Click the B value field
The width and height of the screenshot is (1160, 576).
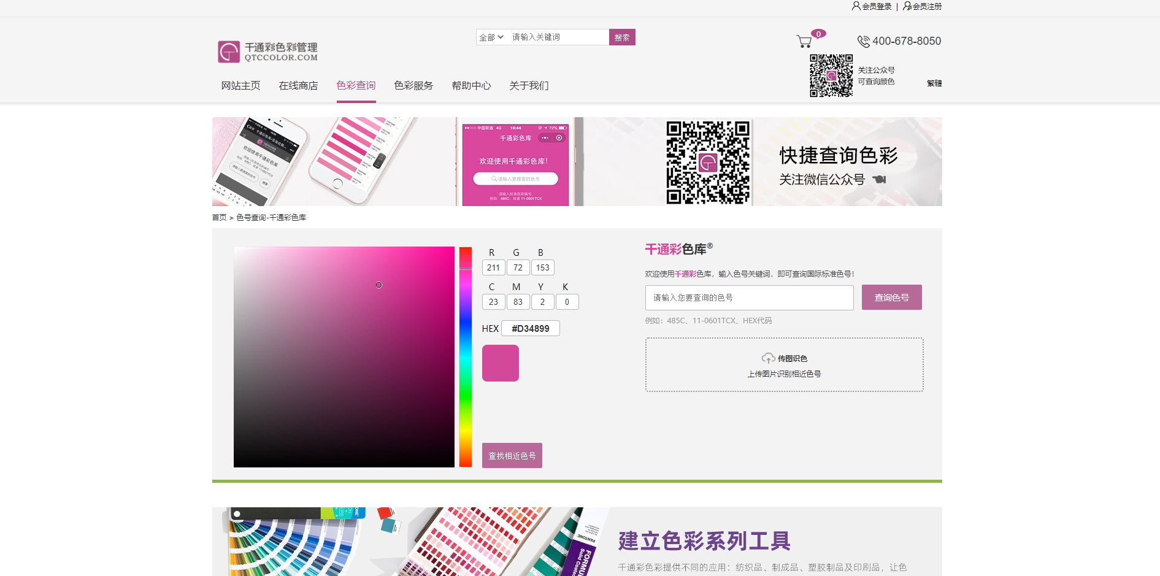click(x=542, y=267)
